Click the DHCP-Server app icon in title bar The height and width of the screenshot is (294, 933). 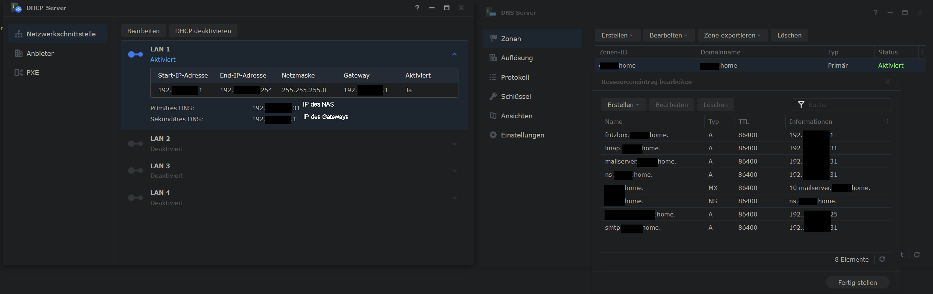click(17, 8)
